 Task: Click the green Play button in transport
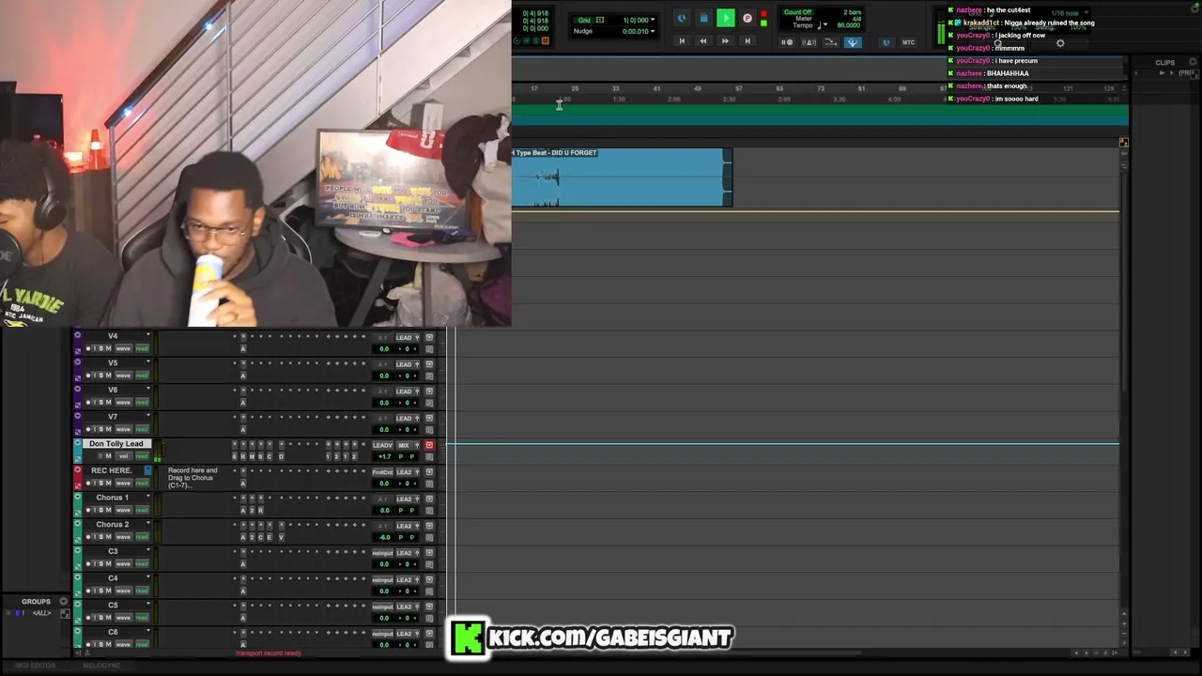click(x=726, y=18)
